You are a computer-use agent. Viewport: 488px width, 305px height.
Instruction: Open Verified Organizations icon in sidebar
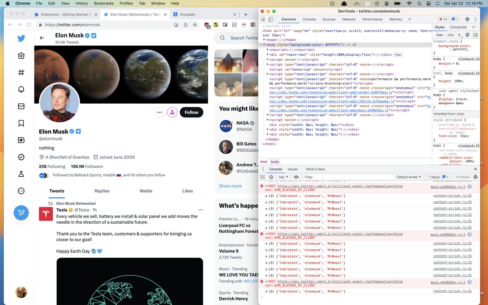tap(21, 157)
